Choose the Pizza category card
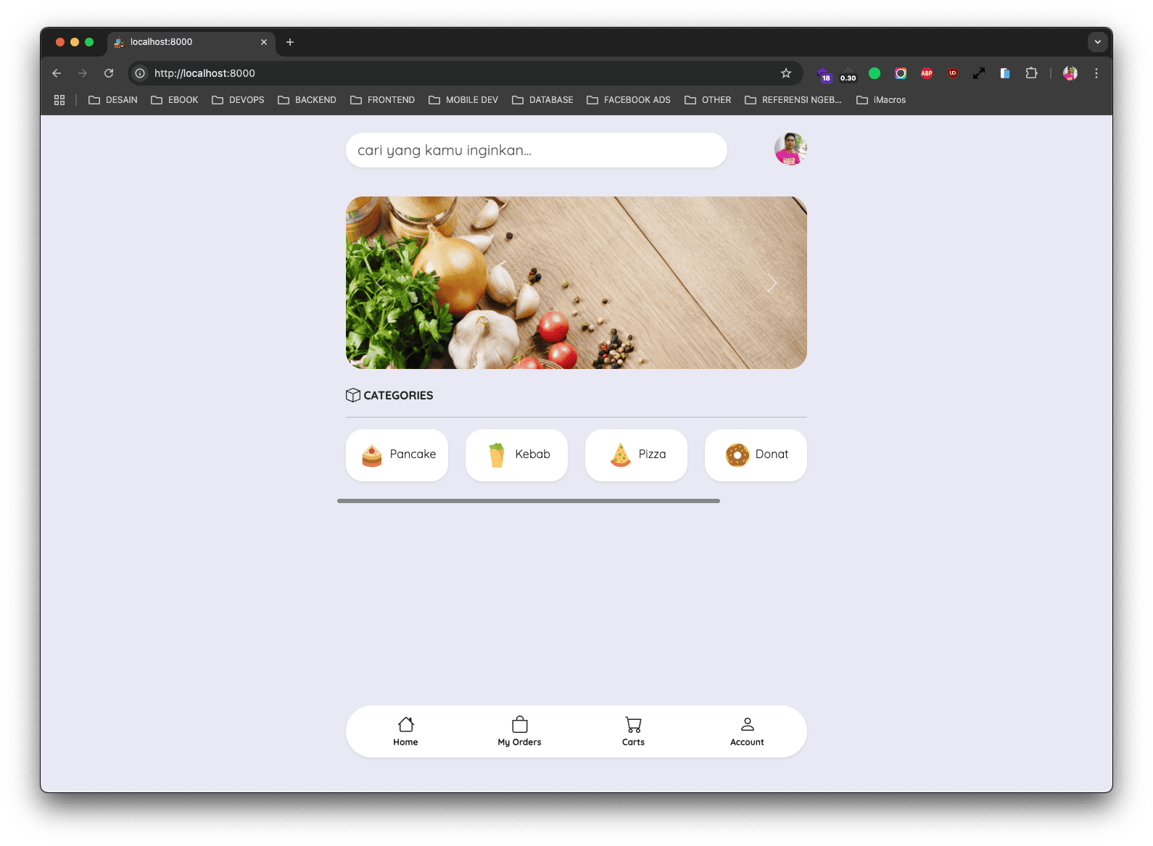1153x846 pixels. point(636,455)
